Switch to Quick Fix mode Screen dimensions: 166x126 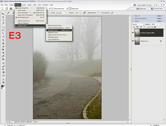[x=141, y=9]
